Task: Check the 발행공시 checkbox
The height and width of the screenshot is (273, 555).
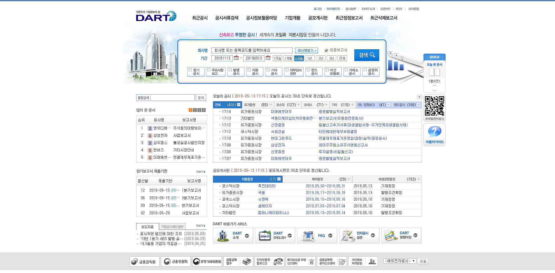Action: pyautogui.click(x=230, y=70)
